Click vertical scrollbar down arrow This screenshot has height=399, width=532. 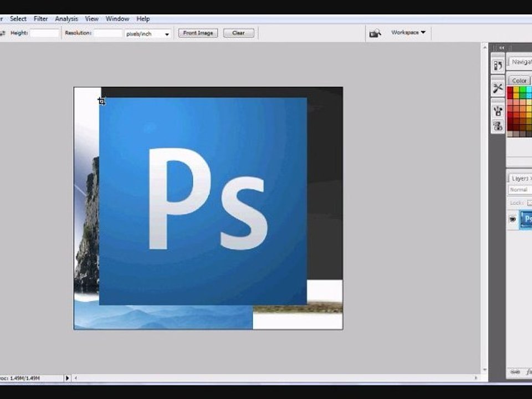pyautogui.click(x=485, y=370)
